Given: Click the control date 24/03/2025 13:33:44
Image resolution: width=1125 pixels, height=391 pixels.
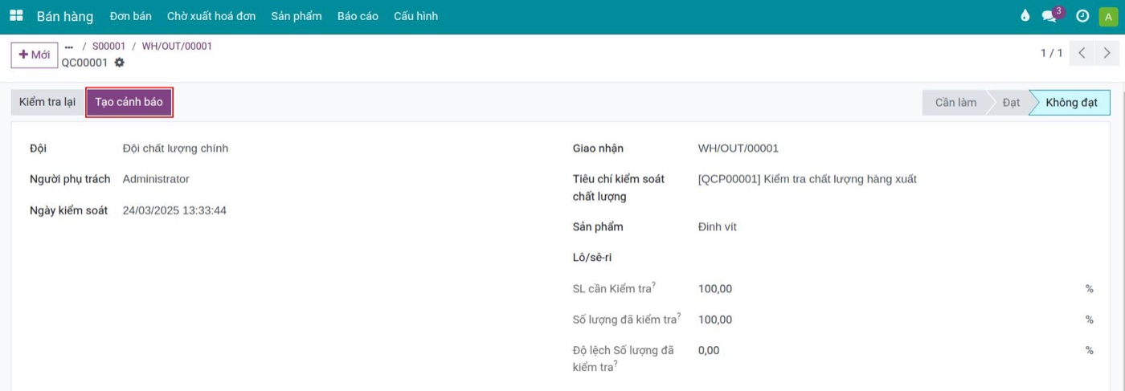Looking at the screenshot, I should [x=174, y=210].
